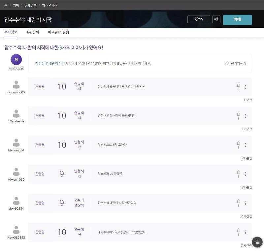Open more options for go**mi0609 review
The height and width of the screenshot is (251, 264).
tap(246, 87)
